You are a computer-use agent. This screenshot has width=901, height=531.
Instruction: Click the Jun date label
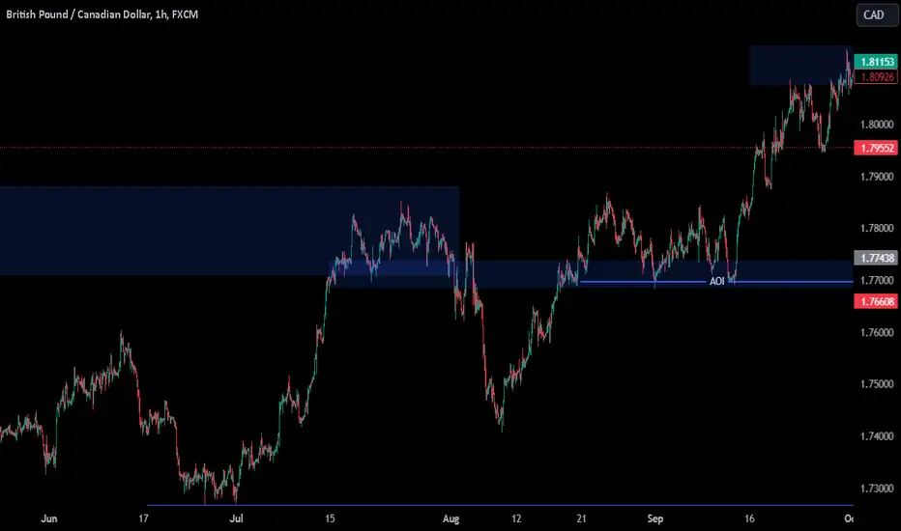pyautogui.click(x=49, y=518)
